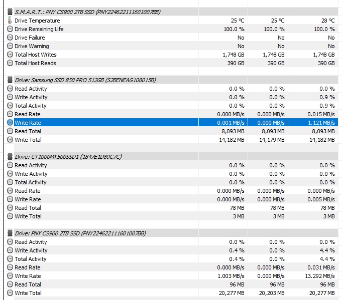Click the drive icon beside CT1000MX500SSD1
The height and width of the screenshot is (300, 342).
tap(10, 157)
